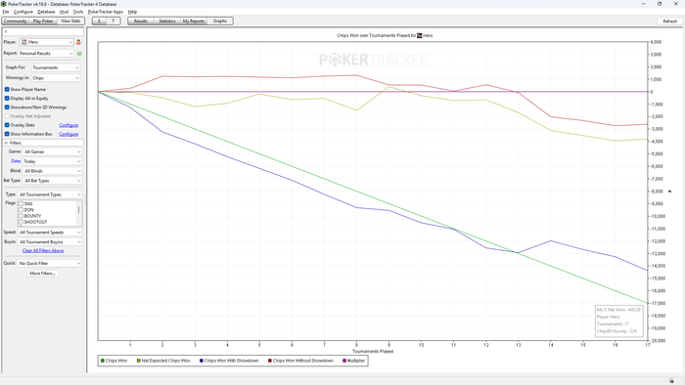The height and width of the screenshot is (385, 685).
Task: Switch to the My Reports tab
Action: point(194,21)
